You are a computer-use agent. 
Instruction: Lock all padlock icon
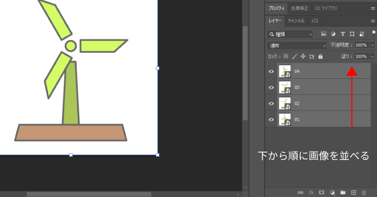[x=320, y=57]
